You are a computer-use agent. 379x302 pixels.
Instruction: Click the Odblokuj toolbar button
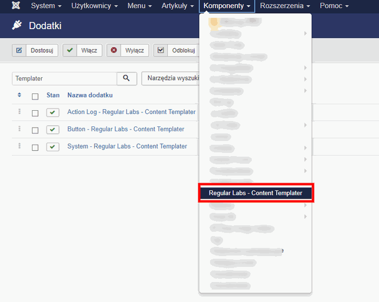pos(177,50)
